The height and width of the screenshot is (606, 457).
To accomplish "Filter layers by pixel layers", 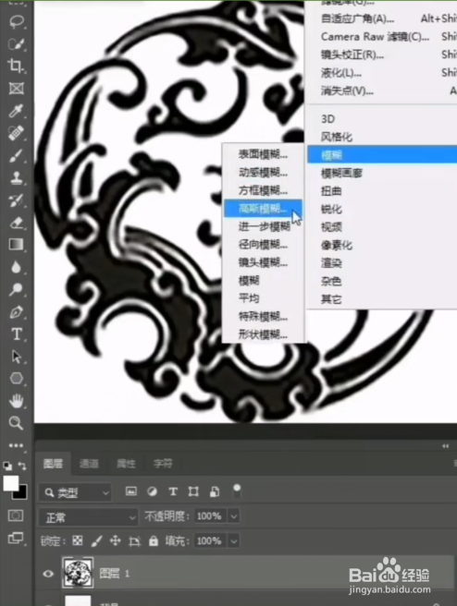I will (x=131, y=491).
